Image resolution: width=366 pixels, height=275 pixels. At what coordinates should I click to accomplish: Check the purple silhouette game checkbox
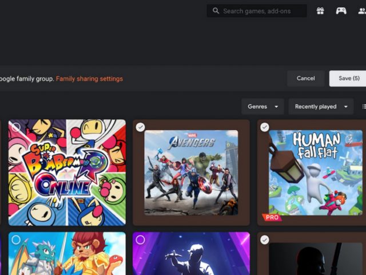(x=141, y=239)
